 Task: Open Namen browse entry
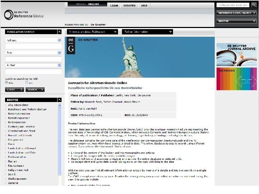point(12,161)
